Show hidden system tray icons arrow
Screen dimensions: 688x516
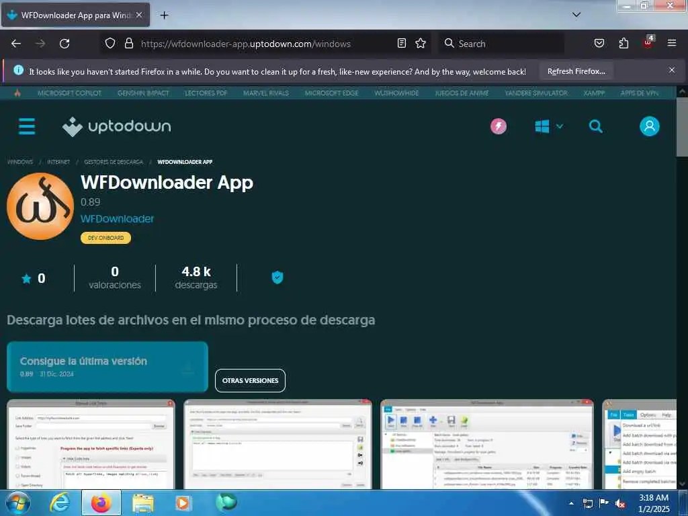click(571, 503)
